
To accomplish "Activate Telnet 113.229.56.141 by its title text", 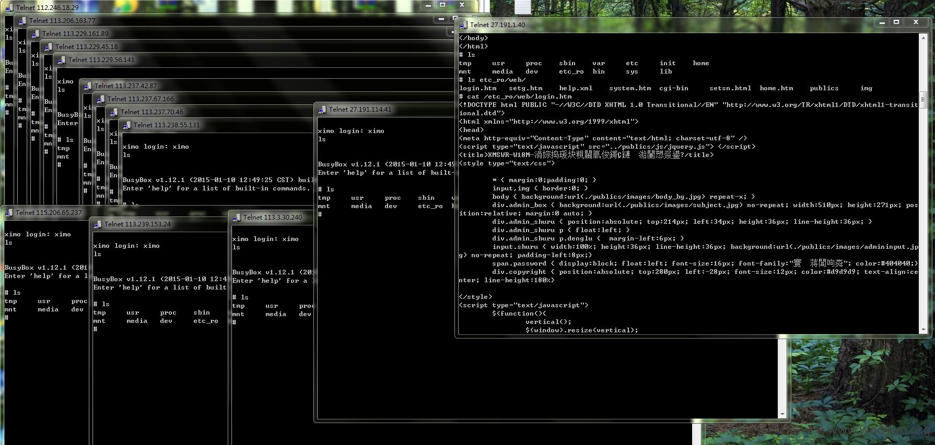I will [101, 59].
